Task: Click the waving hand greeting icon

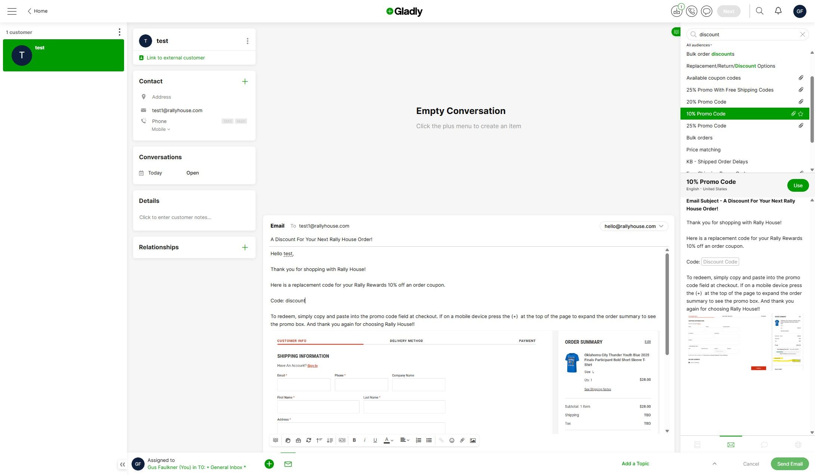Action: point(288,440)
